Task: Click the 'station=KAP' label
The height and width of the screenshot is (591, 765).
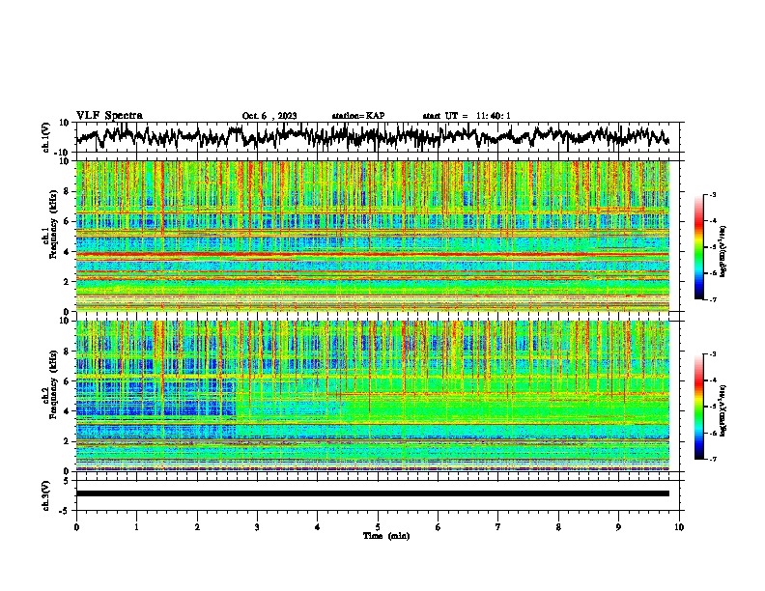Action: pos(358,116)
